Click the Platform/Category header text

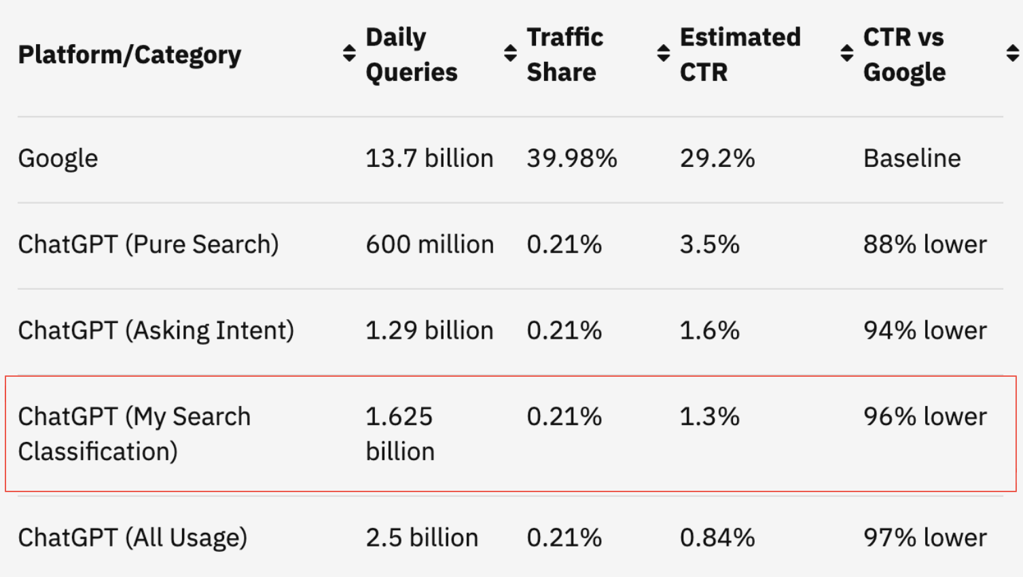pyautogui.click(x=129, y=55)
